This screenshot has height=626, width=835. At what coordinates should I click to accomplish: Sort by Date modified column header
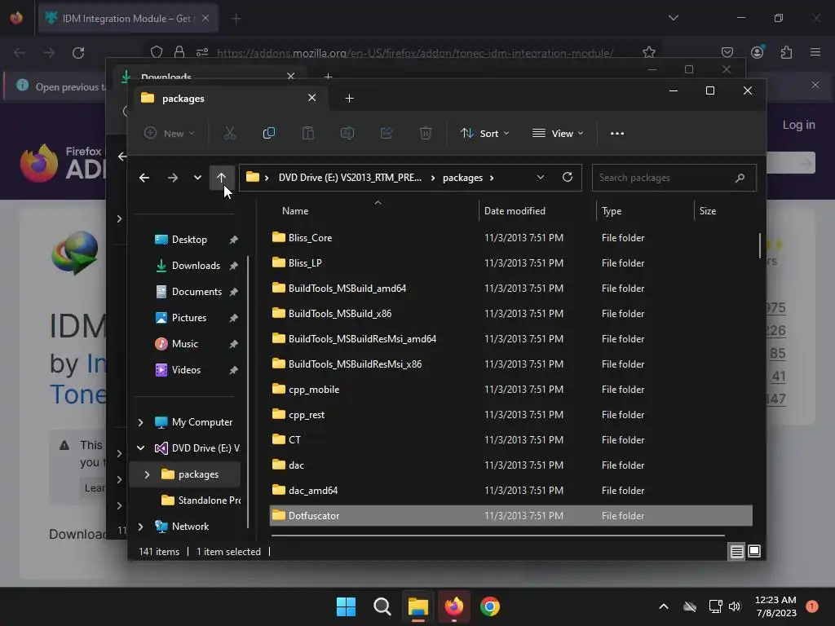[x=515, y=211]
